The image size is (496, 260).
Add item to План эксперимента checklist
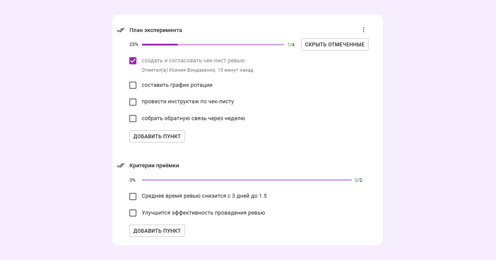coord(157,136)
